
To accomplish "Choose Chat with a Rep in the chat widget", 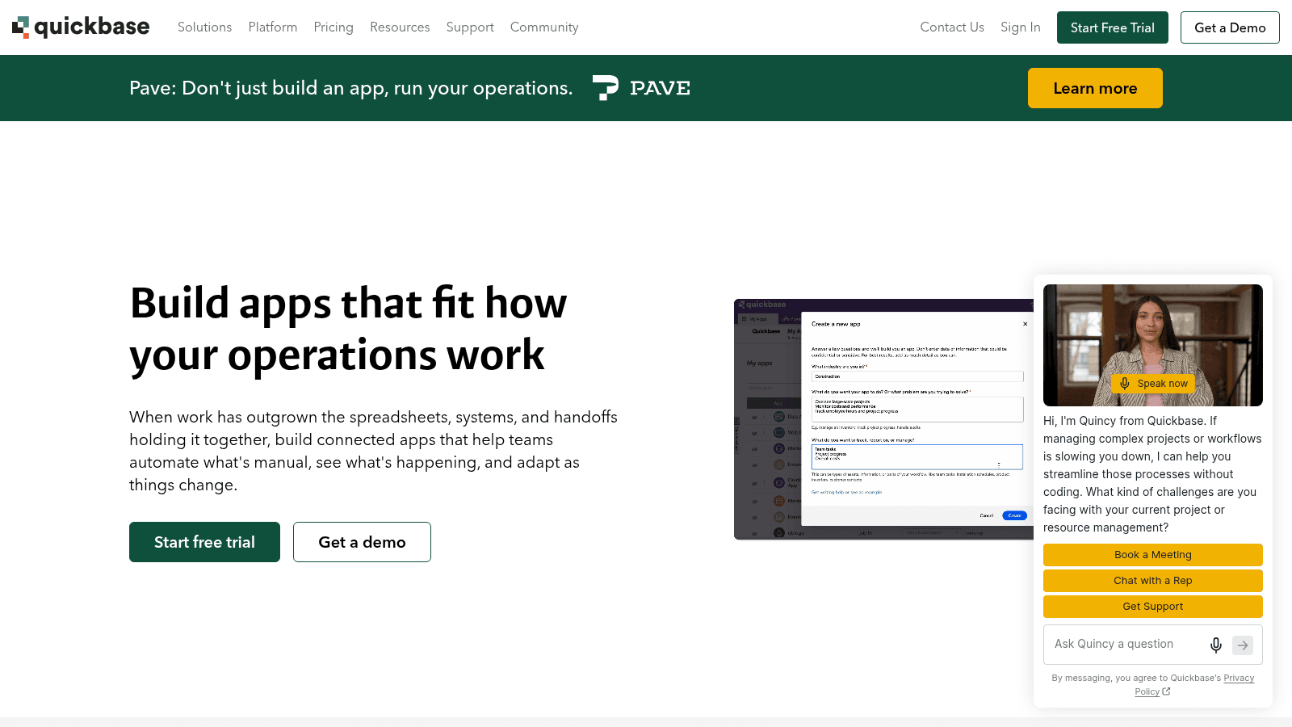I will tap(1153, 581).
